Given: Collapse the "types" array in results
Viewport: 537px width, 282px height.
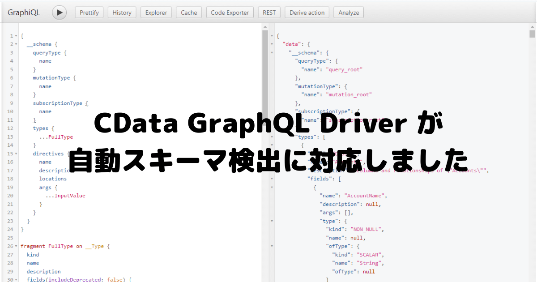Looking at the screenshot, I should pyautogui.click(x=272, y=137).
